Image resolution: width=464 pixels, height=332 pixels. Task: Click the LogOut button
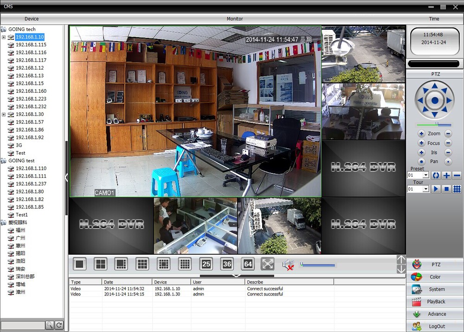435,326
